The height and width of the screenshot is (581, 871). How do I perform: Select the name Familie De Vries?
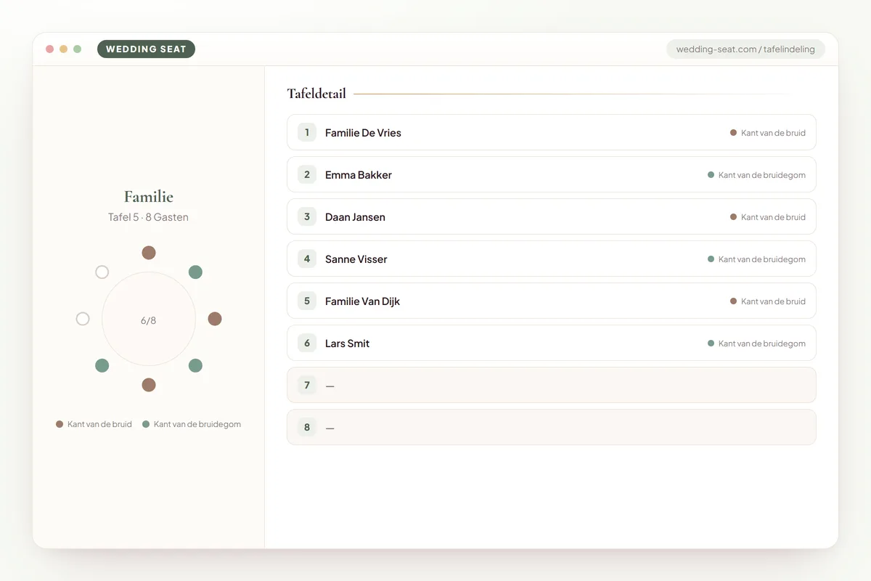(x=363, y=133)
